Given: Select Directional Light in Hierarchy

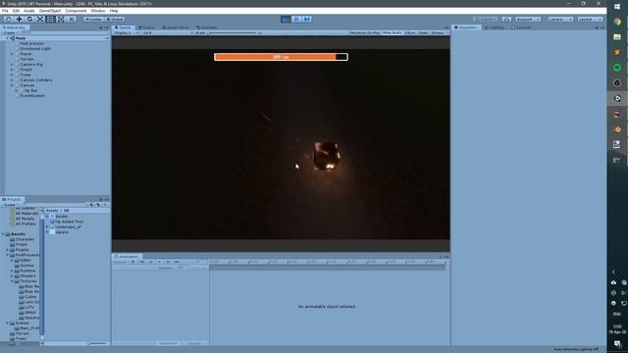Looking at the screenshot, I should click(x=35, y=48).
